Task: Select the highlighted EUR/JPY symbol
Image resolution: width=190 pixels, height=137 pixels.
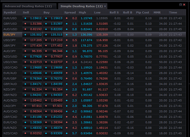Action: [x=9, y=35]
